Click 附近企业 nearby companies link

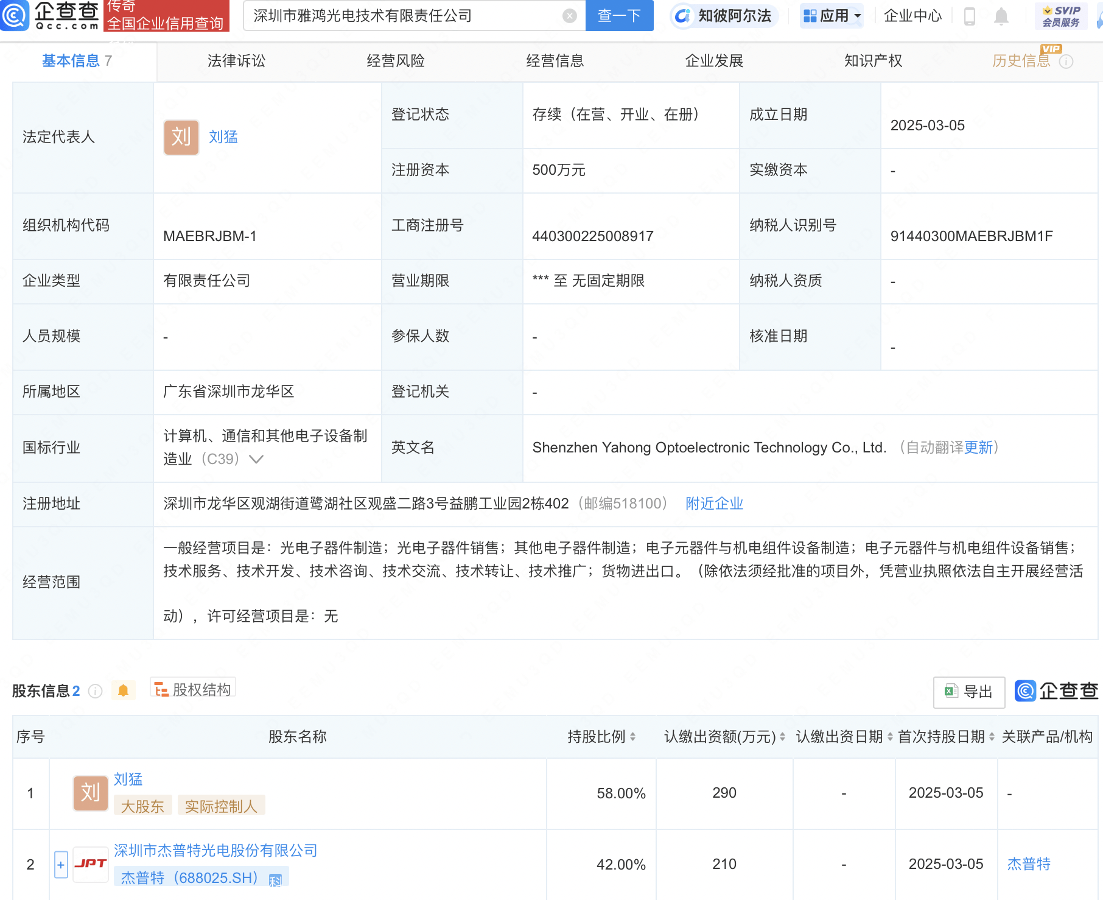tap(714, 504)
